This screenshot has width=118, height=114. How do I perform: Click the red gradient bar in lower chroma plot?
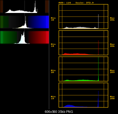[x=39, y=37]
